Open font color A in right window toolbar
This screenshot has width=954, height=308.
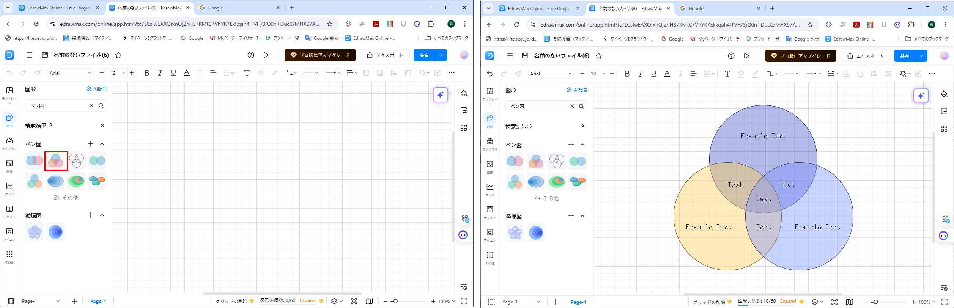[x=667, y=74]
